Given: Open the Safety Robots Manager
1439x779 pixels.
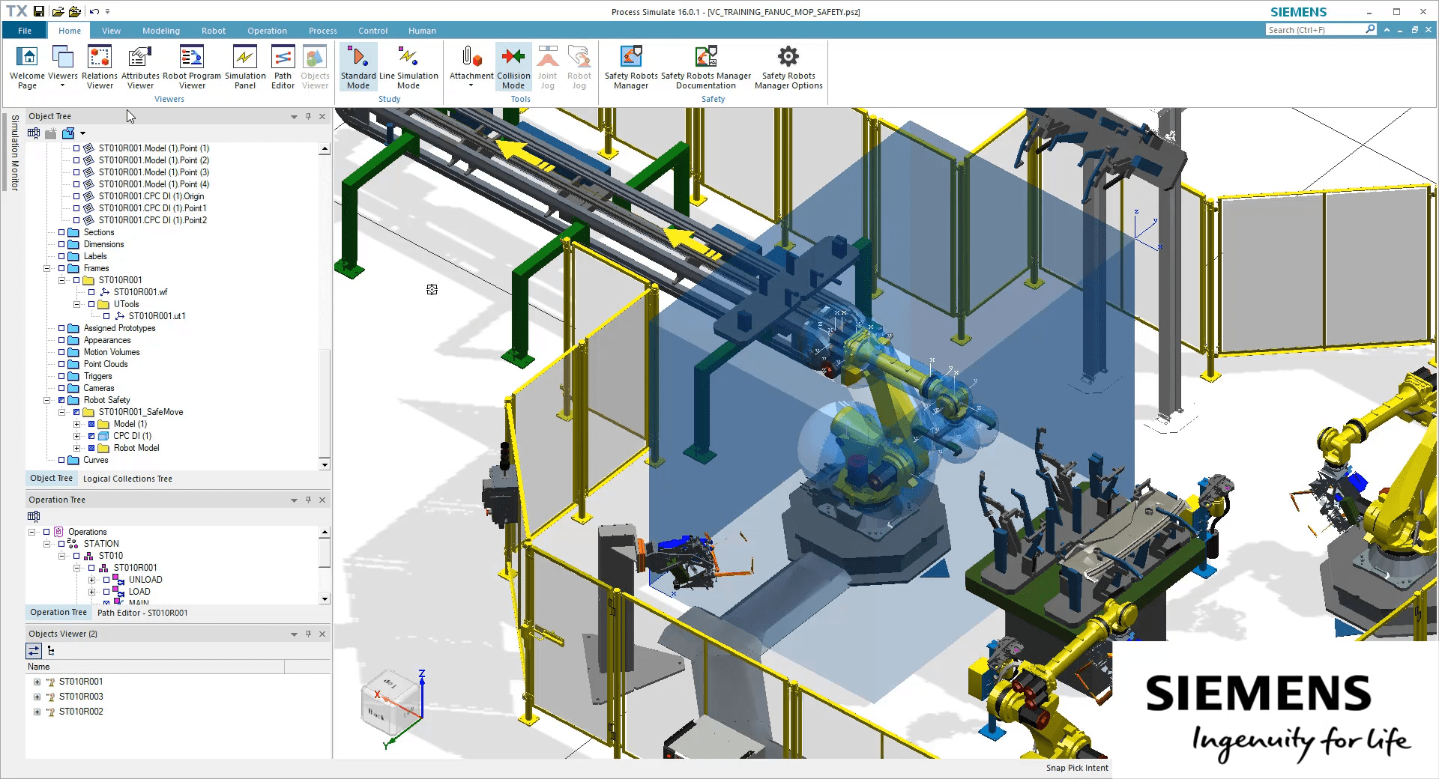Looking at the screenshot, I should click(x=630, y=66).
